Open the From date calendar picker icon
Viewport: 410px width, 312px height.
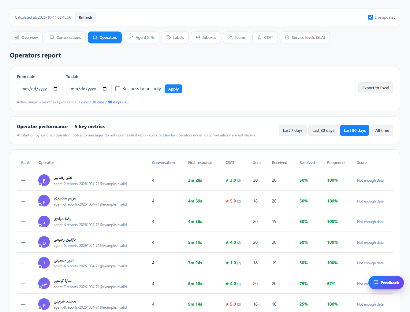coord(55,89)
